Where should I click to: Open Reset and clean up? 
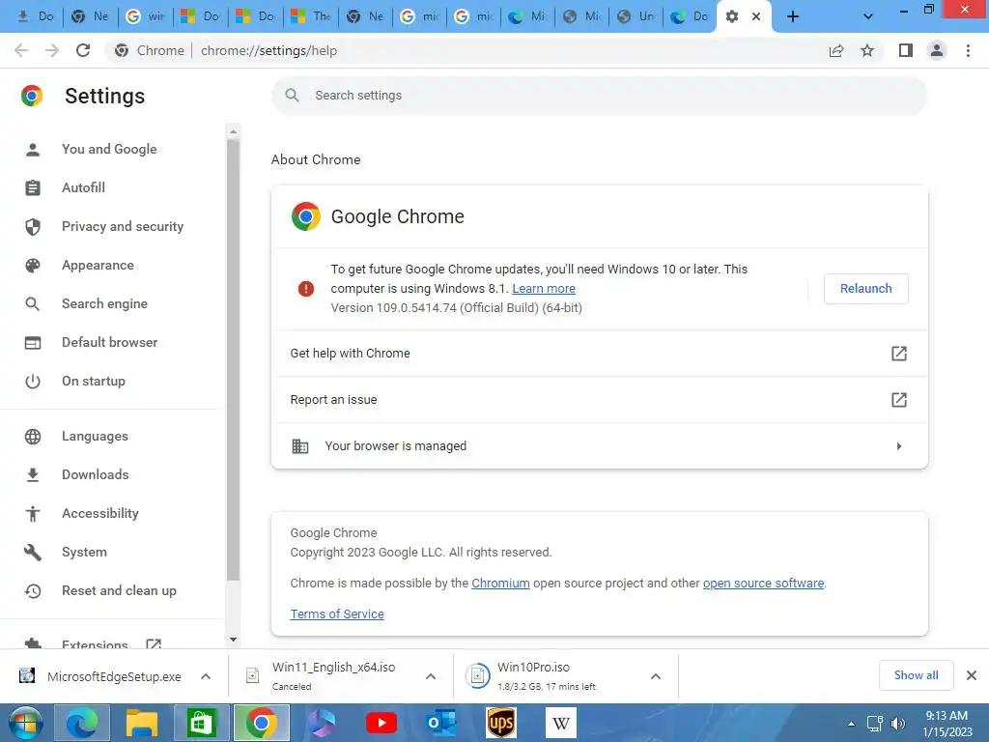(x=119, y=590)
